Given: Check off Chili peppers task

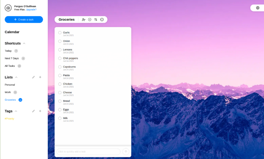Looking at the screenshot, I should [x=60, y=58].
